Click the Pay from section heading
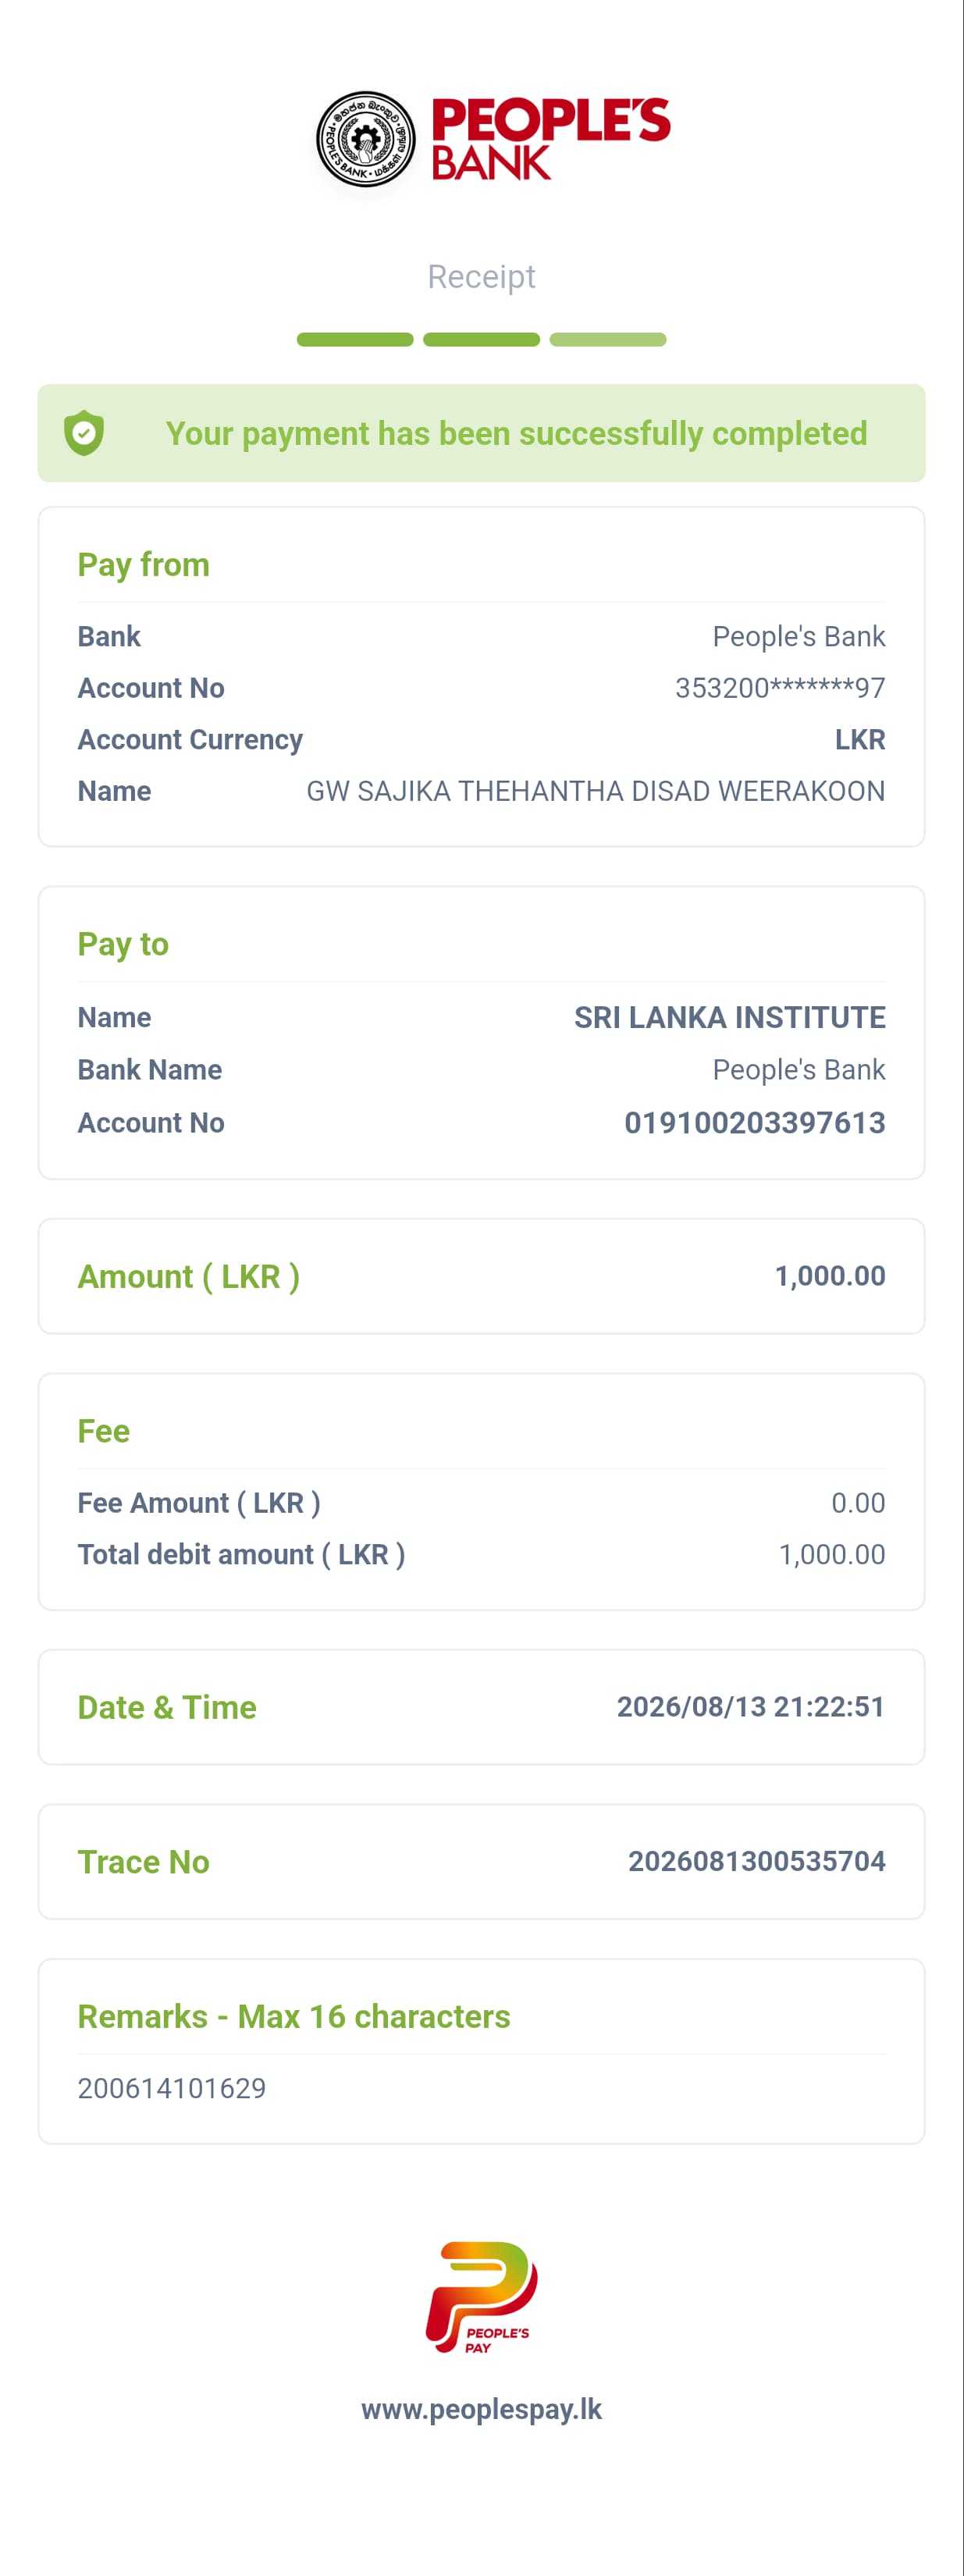Image resolution: width=964 pixels, height=2576 pixels. [x=144, y=565]
